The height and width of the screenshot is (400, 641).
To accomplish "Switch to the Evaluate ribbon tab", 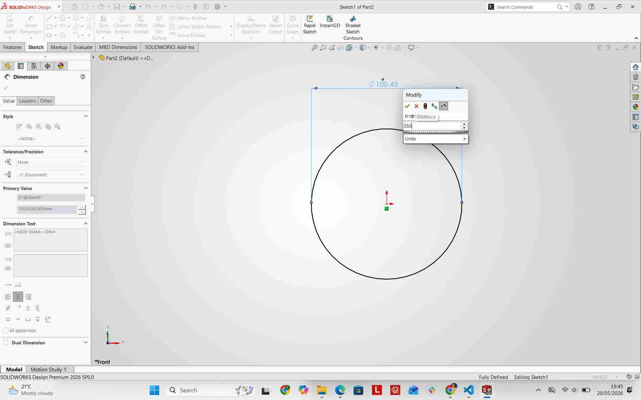I will [83, 47].
